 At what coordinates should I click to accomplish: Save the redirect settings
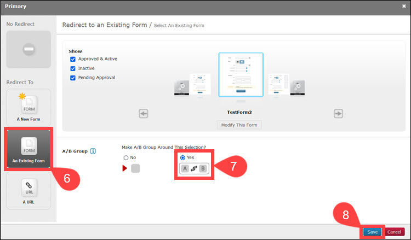click(x=372, y=232)
